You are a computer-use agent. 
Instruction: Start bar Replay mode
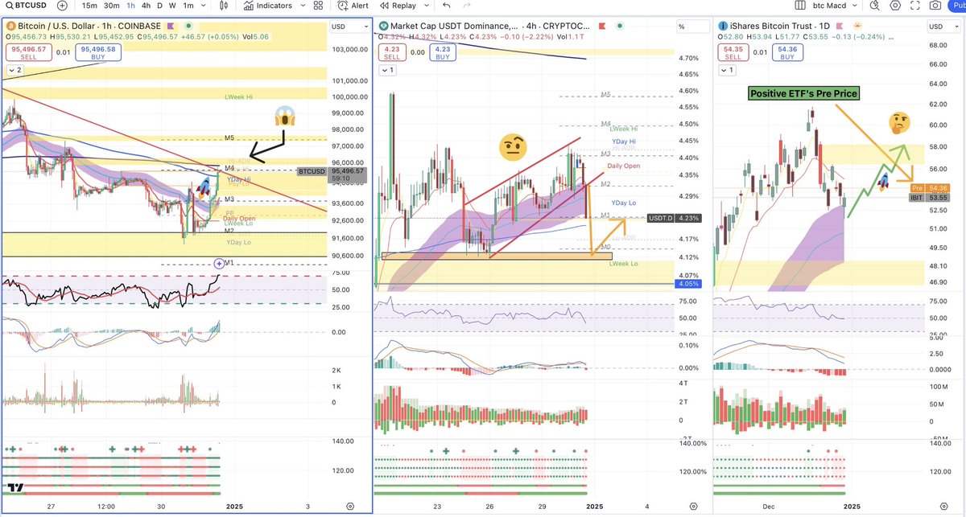pos(398,6)
